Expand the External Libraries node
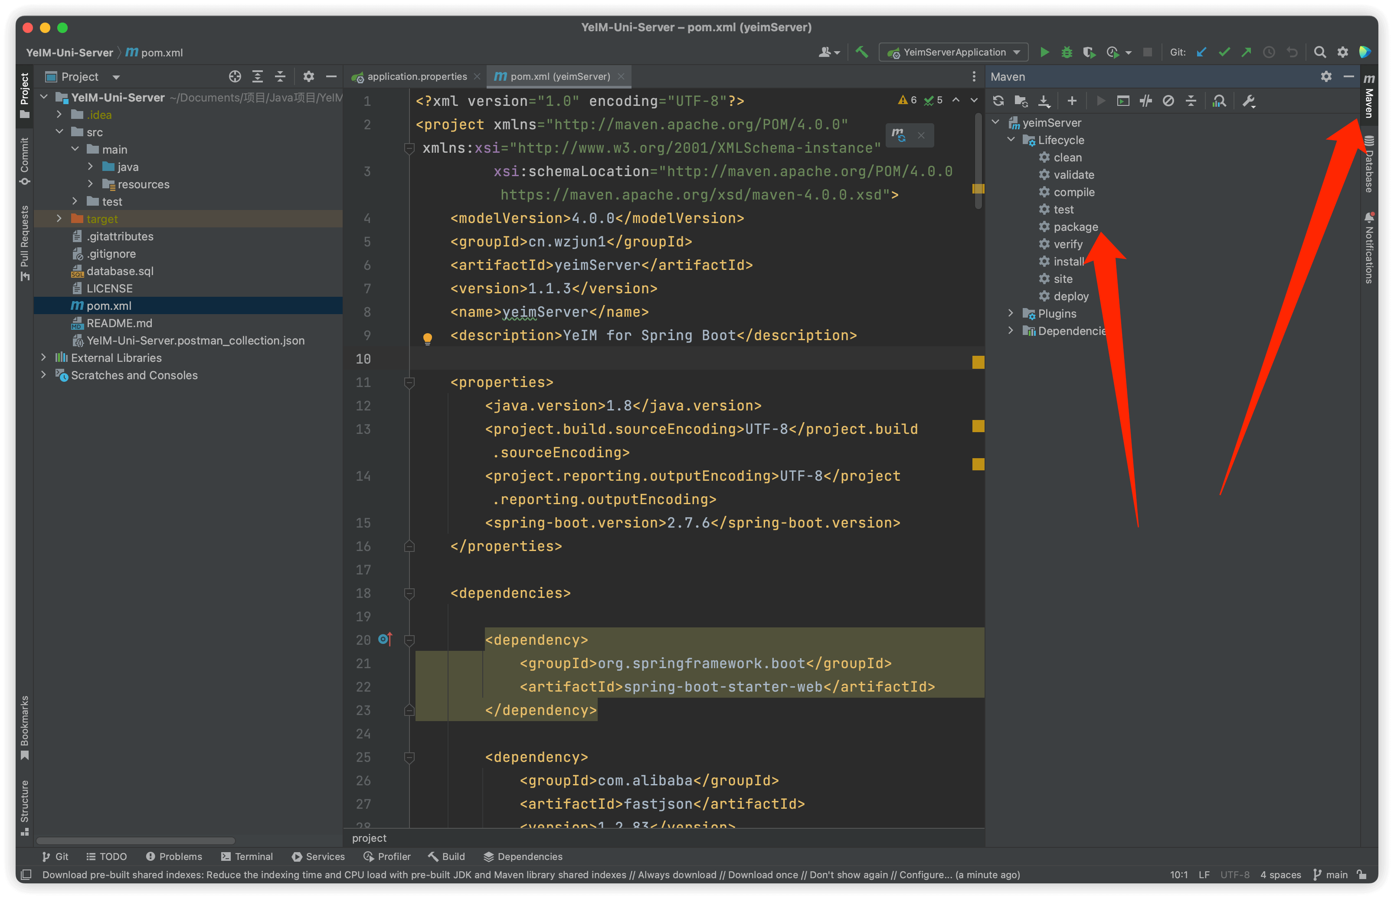The width and height of the screenshot is (1394, 899). click(x=44, y=357)
